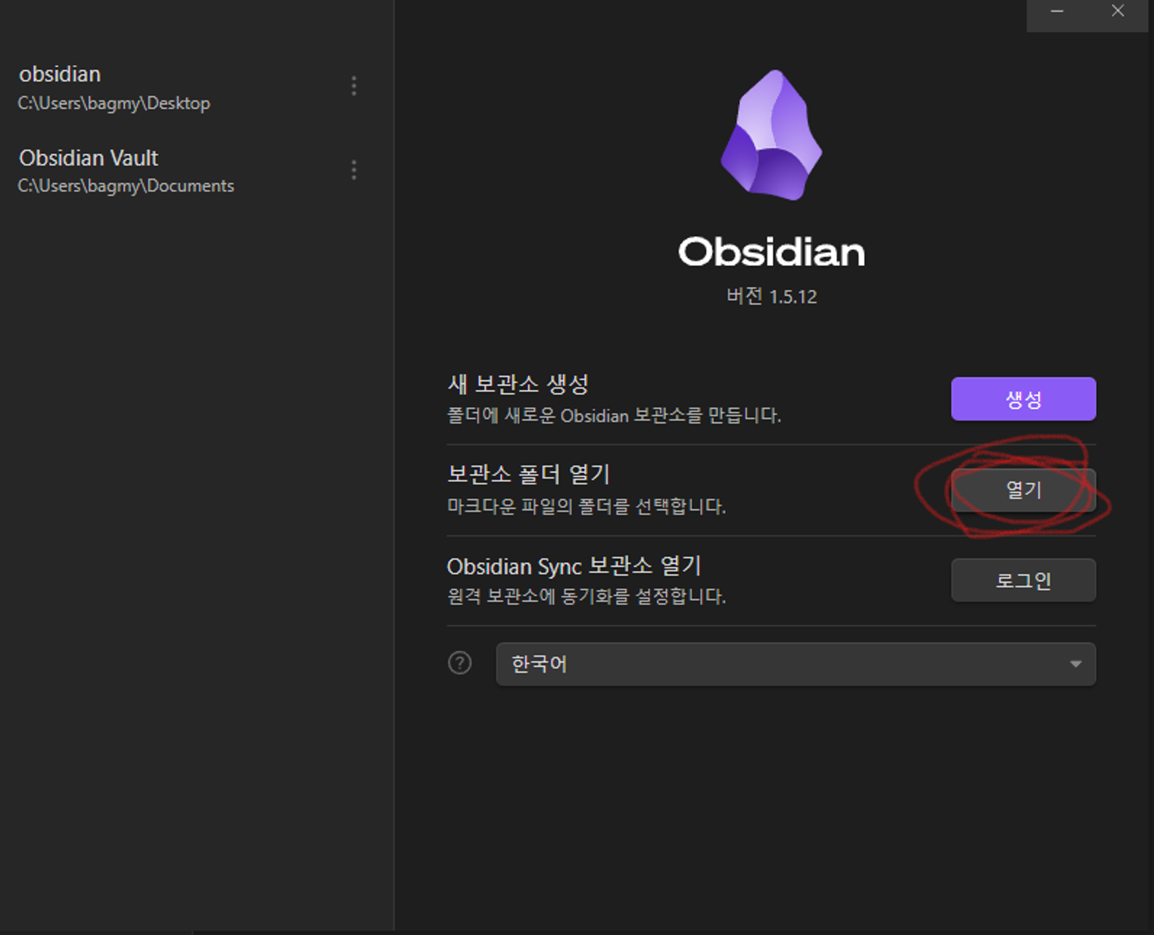Click the 버전 1.5.12 version text

[x=772, y=296]
